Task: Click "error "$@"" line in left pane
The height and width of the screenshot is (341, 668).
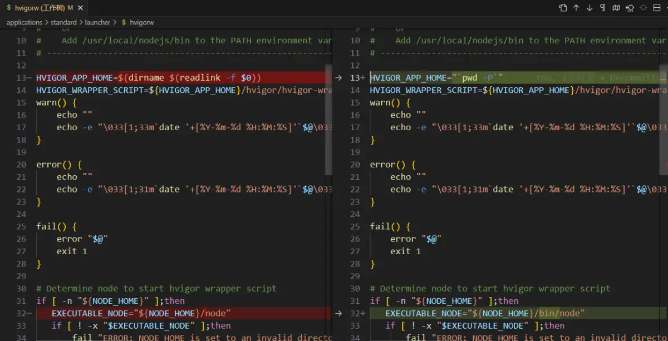Action: pyautogui.click(x=82, y=239)
